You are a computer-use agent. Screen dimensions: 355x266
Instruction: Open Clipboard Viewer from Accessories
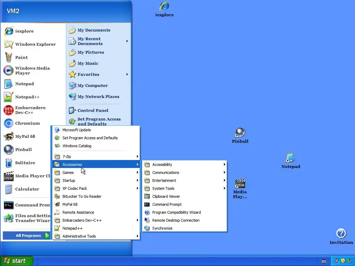tap(184, 196)
